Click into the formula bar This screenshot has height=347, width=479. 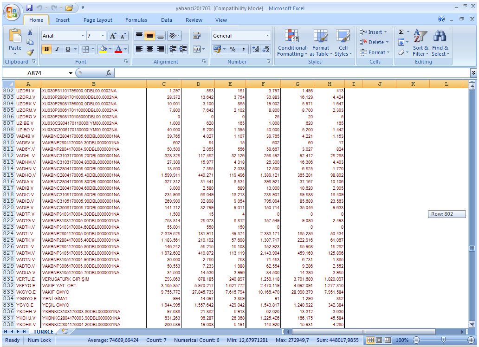click(x=292, y=73)
